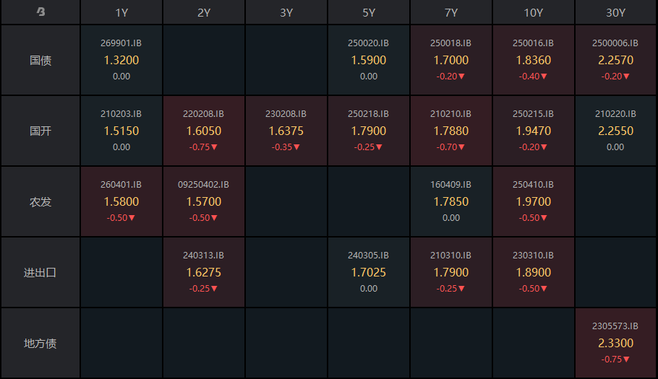Screen dimensions: 658x379
Task: Select the 国债 row header
Action: coord(40,61)
